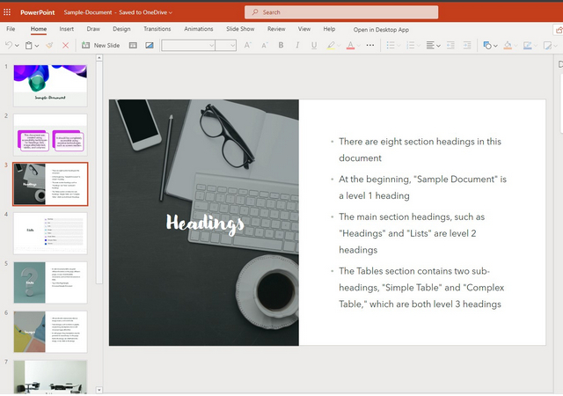Screen dimensions: 563x396
Task: Click the Paste clipboard icon
Action: click(29, 45)
